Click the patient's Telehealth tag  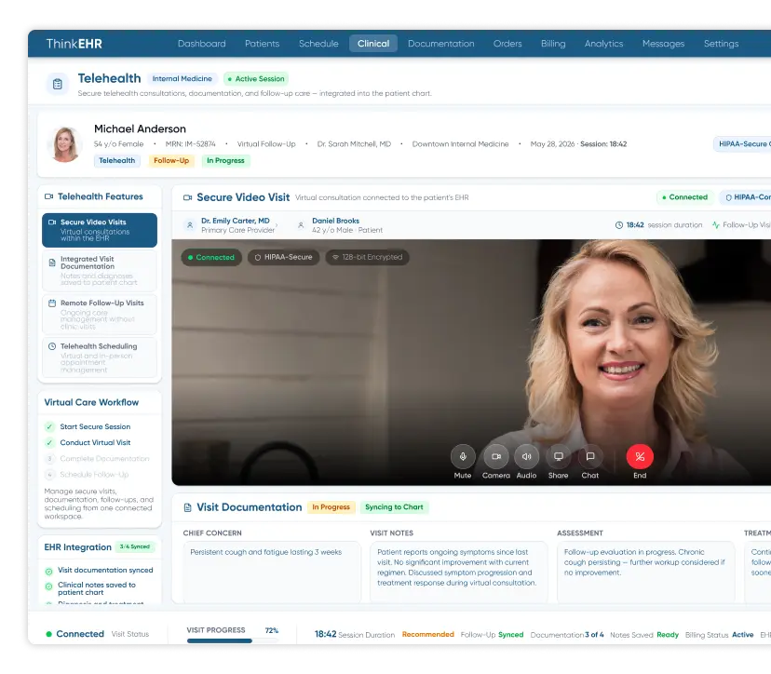point(117,161)
